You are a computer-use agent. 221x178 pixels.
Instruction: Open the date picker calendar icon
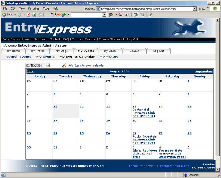tap(48, 65)
